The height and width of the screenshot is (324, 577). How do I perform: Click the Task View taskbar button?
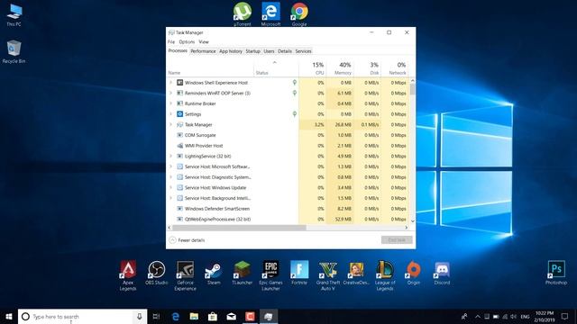156,316
